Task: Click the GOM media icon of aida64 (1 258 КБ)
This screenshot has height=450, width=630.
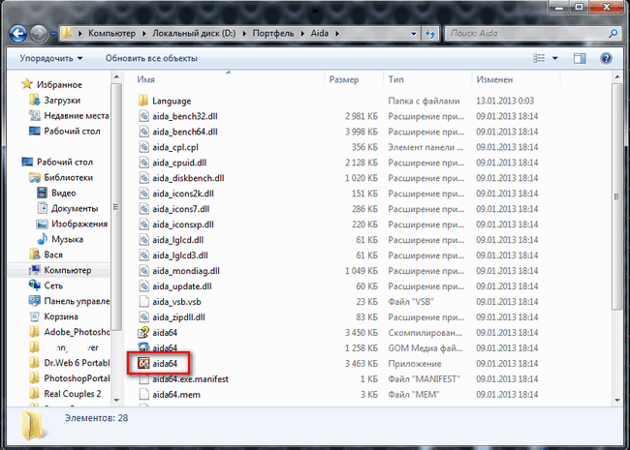Action: click(143, 347)
